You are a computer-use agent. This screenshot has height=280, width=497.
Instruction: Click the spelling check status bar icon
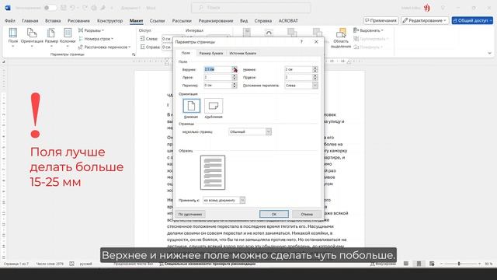point(72,264)
